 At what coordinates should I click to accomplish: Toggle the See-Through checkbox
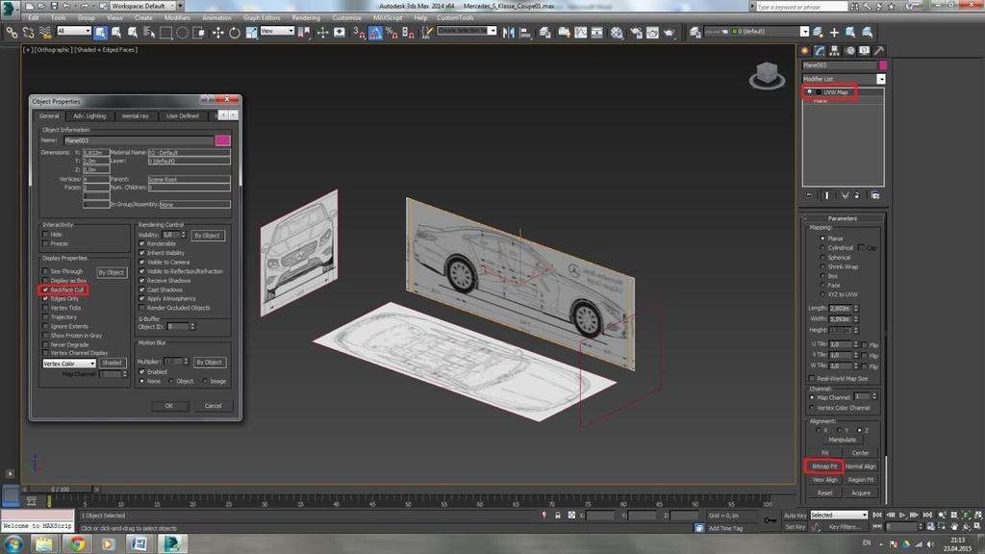coord(45,271)
